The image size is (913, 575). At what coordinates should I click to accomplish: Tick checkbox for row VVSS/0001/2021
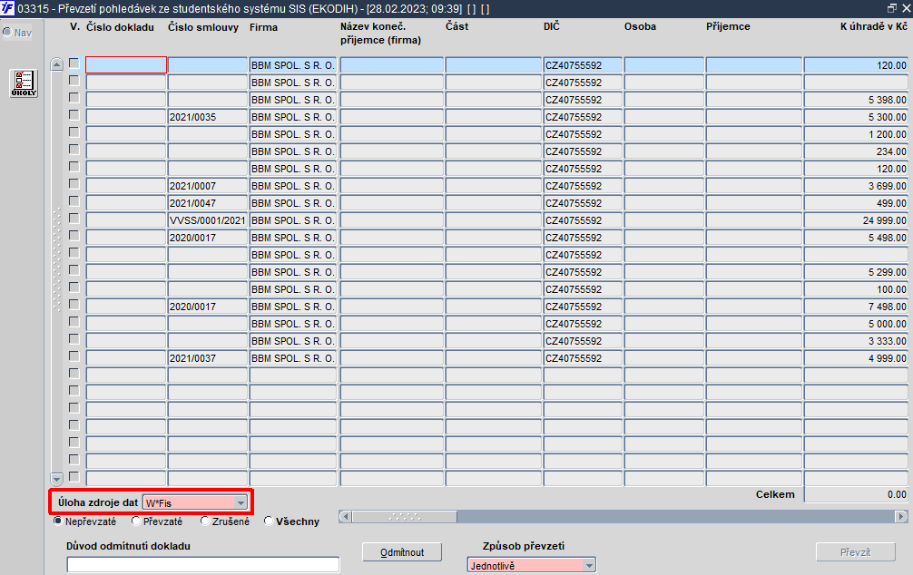point(74,219)
